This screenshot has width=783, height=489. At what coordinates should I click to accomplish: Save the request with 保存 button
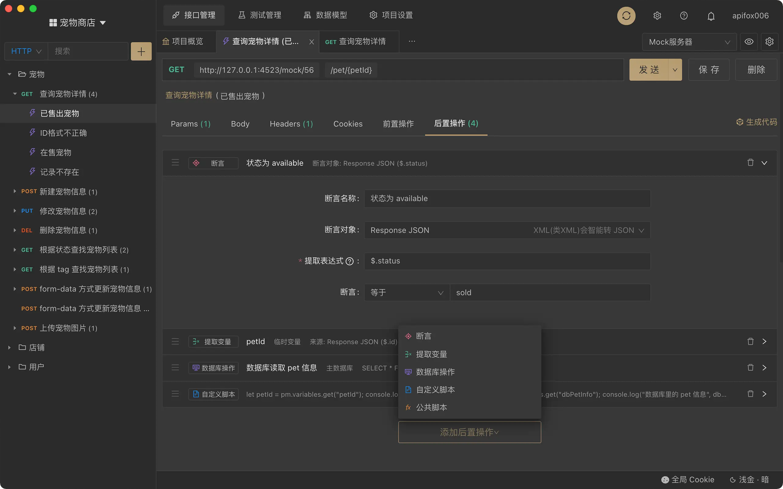click(x=708, y=70)
